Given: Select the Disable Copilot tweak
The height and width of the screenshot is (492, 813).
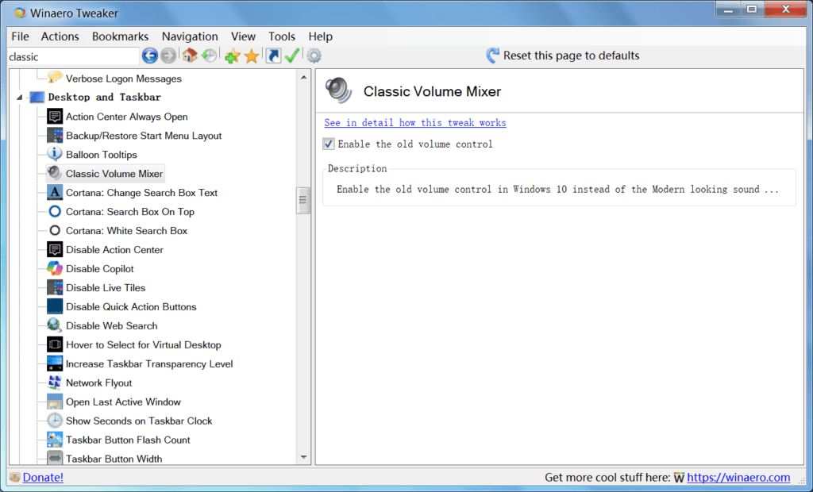Looking at the screenshot, I should [107, 268].
